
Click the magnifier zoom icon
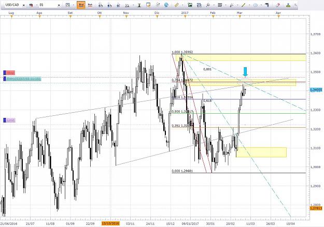[128, 5]
